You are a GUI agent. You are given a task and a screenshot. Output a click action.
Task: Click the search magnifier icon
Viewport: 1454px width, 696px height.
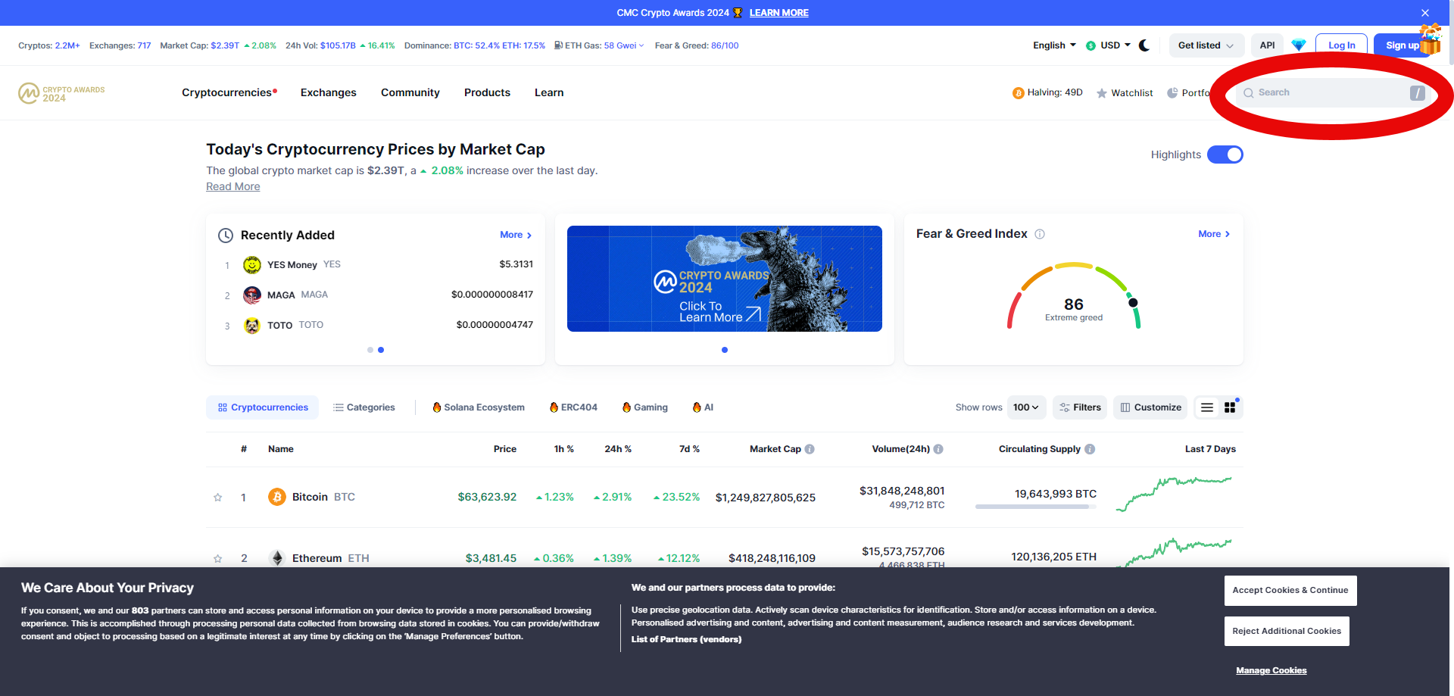(x=1249, y=93)
